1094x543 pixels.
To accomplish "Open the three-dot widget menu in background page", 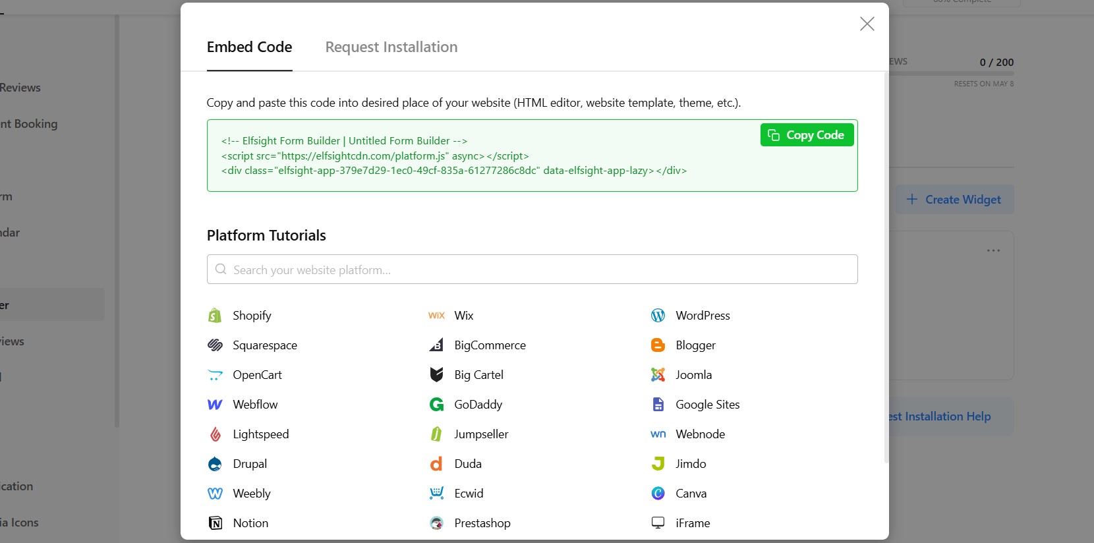I will click(x=993, y=250).
